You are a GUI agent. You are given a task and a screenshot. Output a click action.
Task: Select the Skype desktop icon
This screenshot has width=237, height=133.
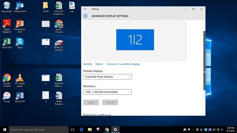20,43
